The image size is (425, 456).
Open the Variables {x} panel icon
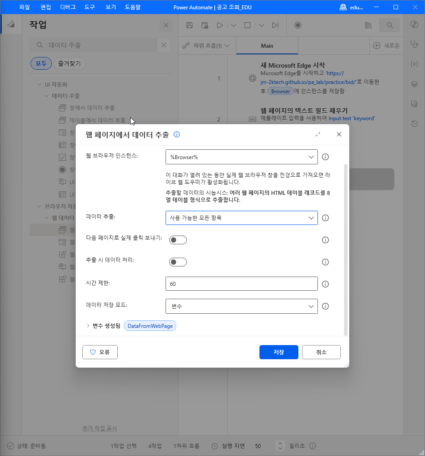click(x=414, y=64)
